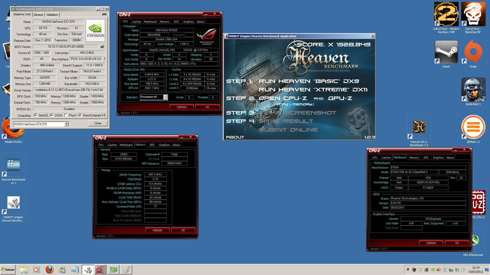Image resolution: width=490 pixels, height=275 pixels.
Task: Click About in HWBOT Heaven app
Action: click(x=235, y=137)
